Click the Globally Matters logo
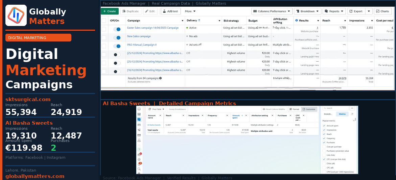 tap(16, 16)
